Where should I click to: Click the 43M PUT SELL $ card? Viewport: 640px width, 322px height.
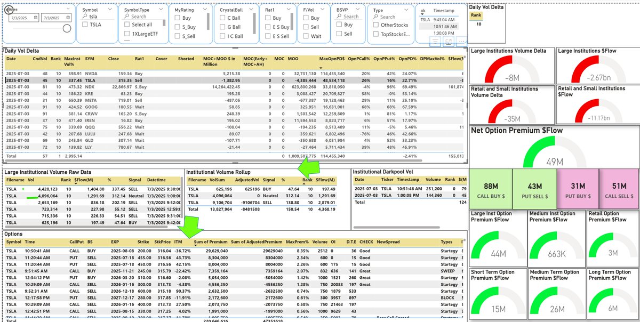pyautogui.click(x=534, y=189)
